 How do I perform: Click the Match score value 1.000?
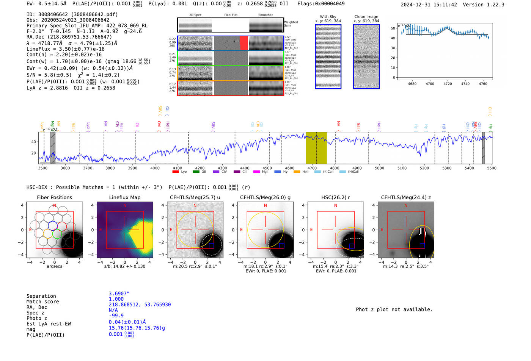tap(116, 299)
